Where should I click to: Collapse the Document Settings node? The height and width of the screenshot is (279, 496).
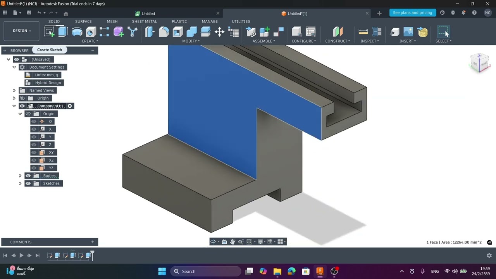[x=14, y=67]
